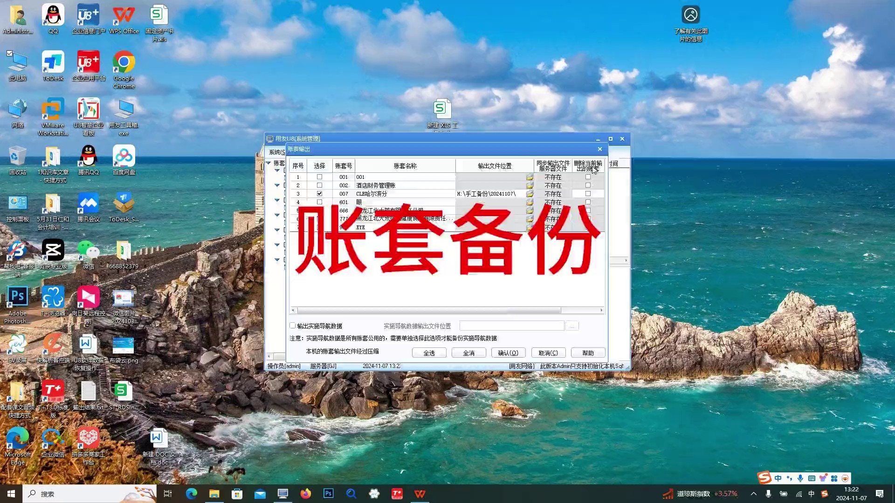Collapse second tree node arrow under 账套
This screenshot has height=503, width=895.
(x=277, y=185)
